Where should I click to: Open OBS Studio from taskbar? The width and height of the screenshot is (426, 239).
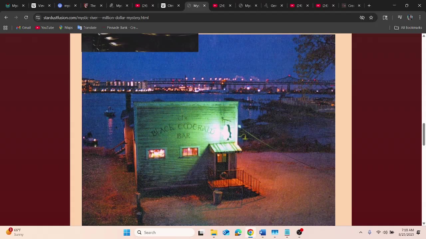point(299,232)
